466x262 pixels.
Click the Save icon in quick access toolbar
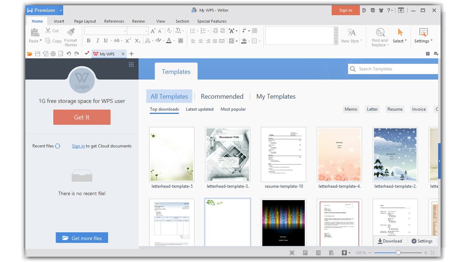[x=37, y=53]
